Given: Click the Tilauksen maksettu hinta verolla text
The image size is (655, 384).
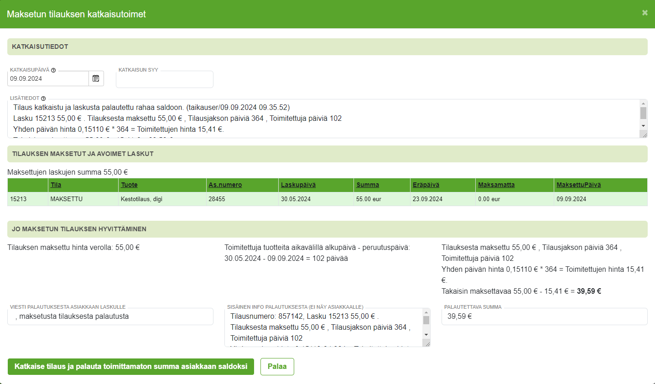Looking at the screenshot, I should pyautogui.click(x=73, y=247).
